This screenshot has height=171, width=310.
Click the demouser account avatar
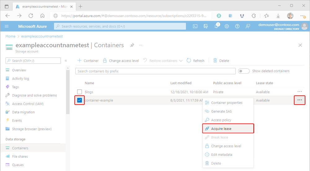pos(304,26)
